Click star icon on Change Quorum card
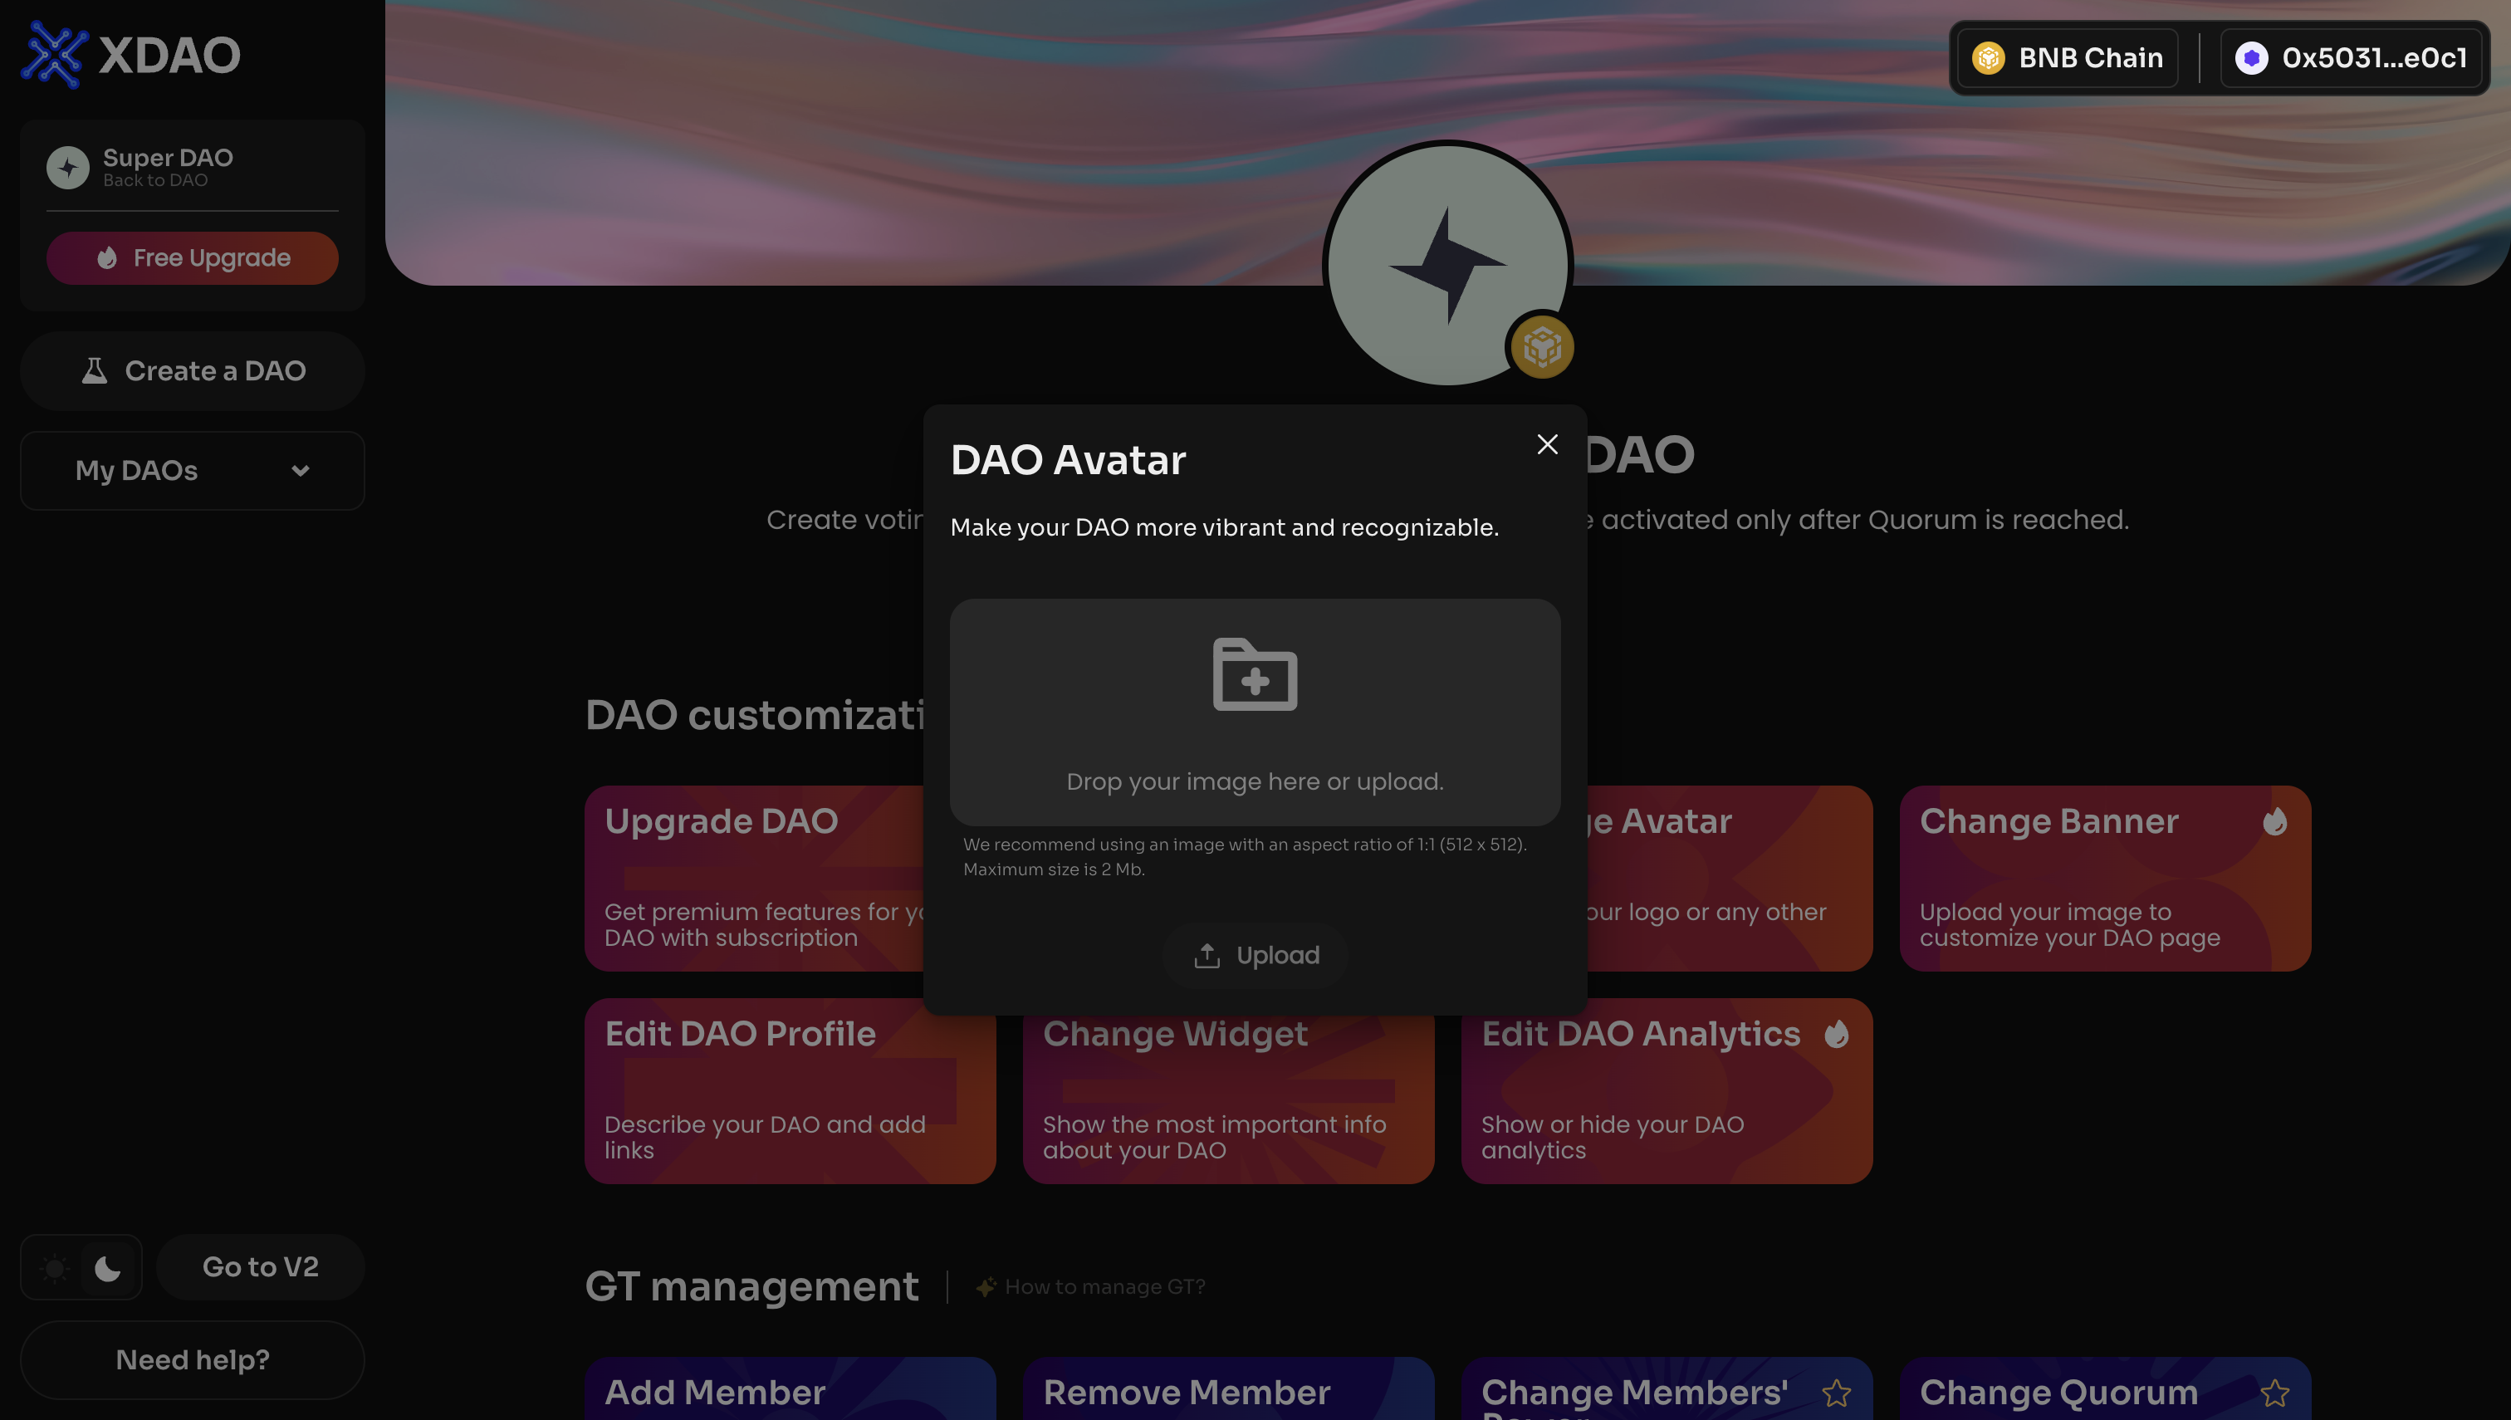The width and height of the screenshot is (2511, 1420). click(2275, 1393)
